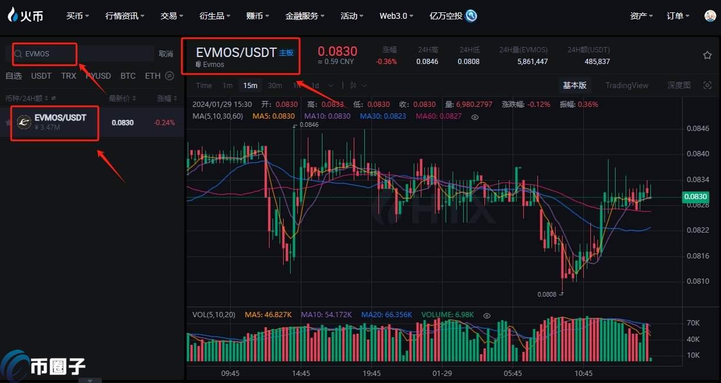
Task: Expand the 金融服务 menu
Action: coord(305,16)
